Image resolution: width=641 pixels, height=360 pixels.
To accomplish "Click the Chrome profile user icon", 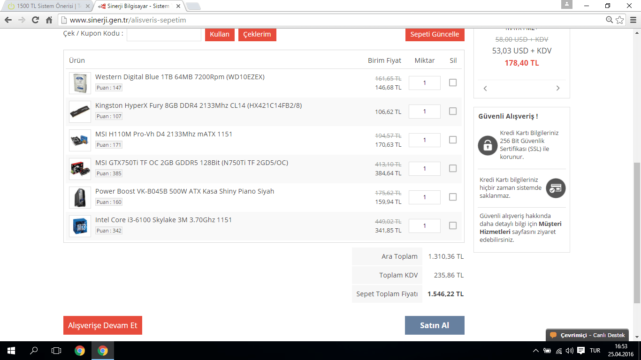I will (x=567, y=4).
